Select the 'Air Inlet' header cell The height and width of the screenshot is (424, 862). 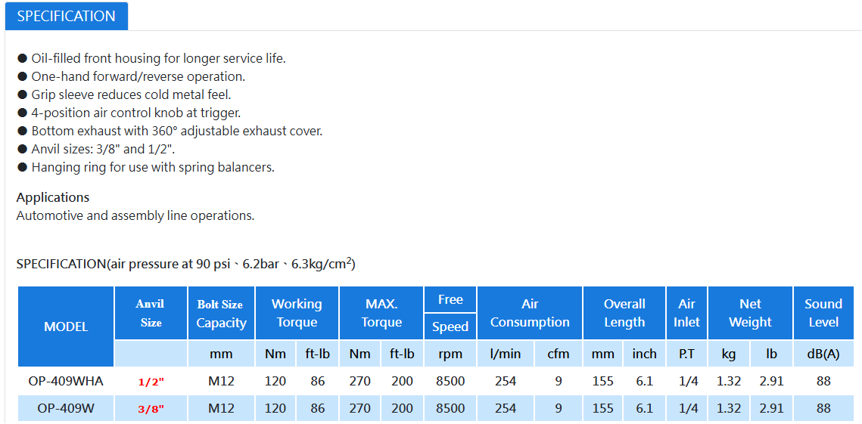pos(687,313)
